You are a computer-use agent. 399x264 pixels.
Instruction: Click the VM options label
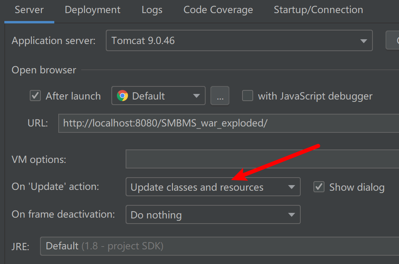39,160
